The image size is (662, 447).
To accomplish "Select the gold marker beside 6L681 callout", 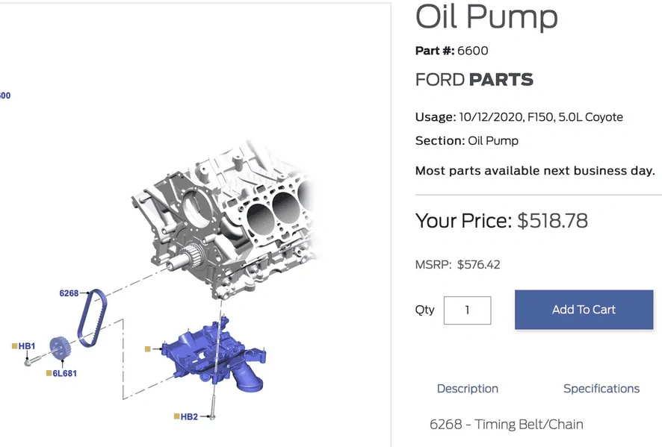I will coord(49,372).
